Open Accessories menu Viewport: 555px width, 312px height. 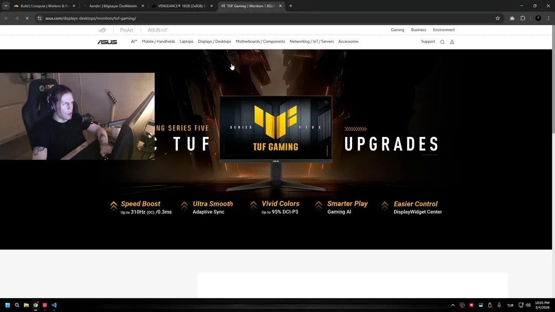click(x=348, y=42)
